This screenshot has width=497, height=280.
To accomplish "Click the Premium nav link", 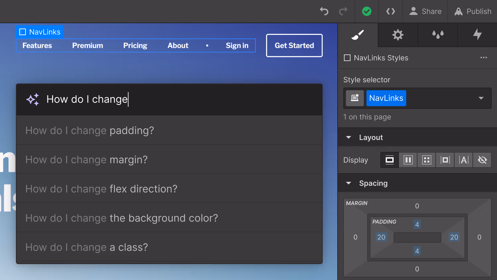I will 87,45.
